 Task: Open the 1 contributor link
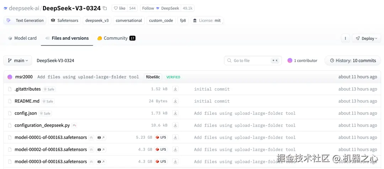[302, 60]
